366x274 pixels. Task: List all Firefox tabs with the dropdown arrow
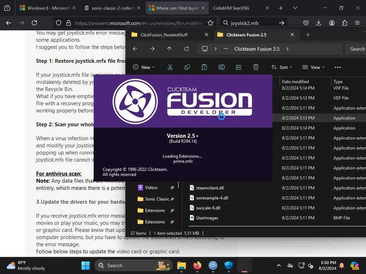pos(295,8)
